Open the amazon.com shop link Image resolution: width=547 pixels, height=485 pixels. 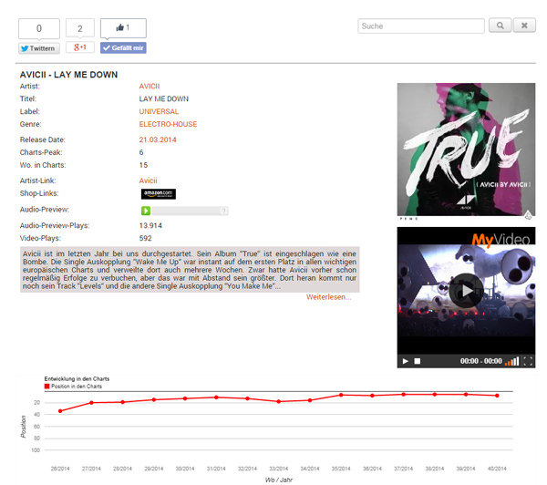[159, 194]
